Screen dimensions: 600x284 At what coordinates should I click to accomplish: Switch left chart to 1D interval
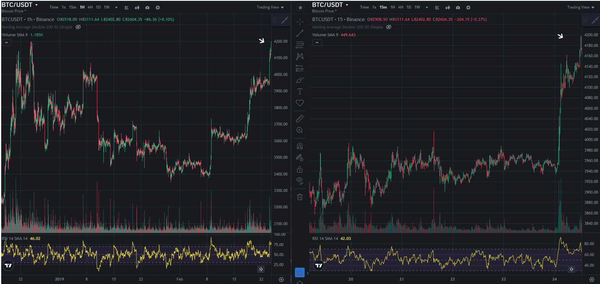point(98,8)
